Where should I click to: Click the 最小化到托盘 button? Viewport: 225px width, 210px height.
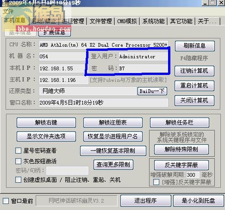198,201
